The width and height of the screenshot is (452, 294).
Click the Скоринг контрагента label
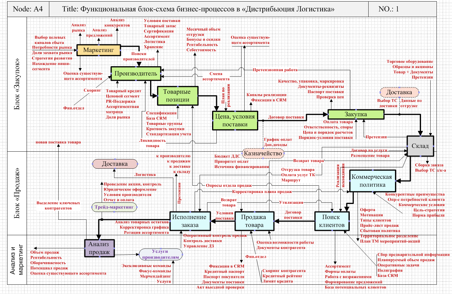pos(284,271)
